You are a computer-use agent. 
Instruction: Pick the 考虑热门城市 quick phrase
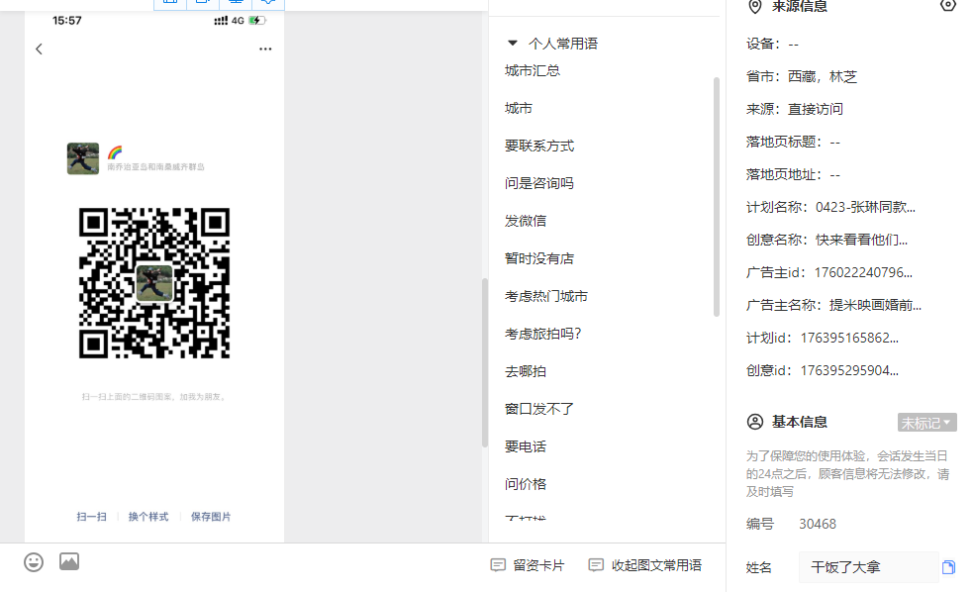pyautogui.click(x=546, y=296)
